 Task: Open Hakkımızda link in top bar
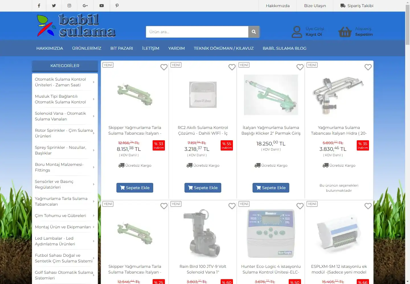tap(278, 6)
